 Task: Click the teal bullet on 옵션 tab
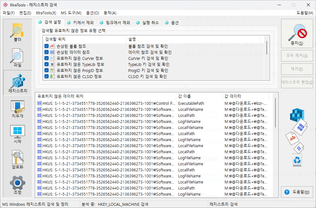pyautogui.click(x=167, y=23)
